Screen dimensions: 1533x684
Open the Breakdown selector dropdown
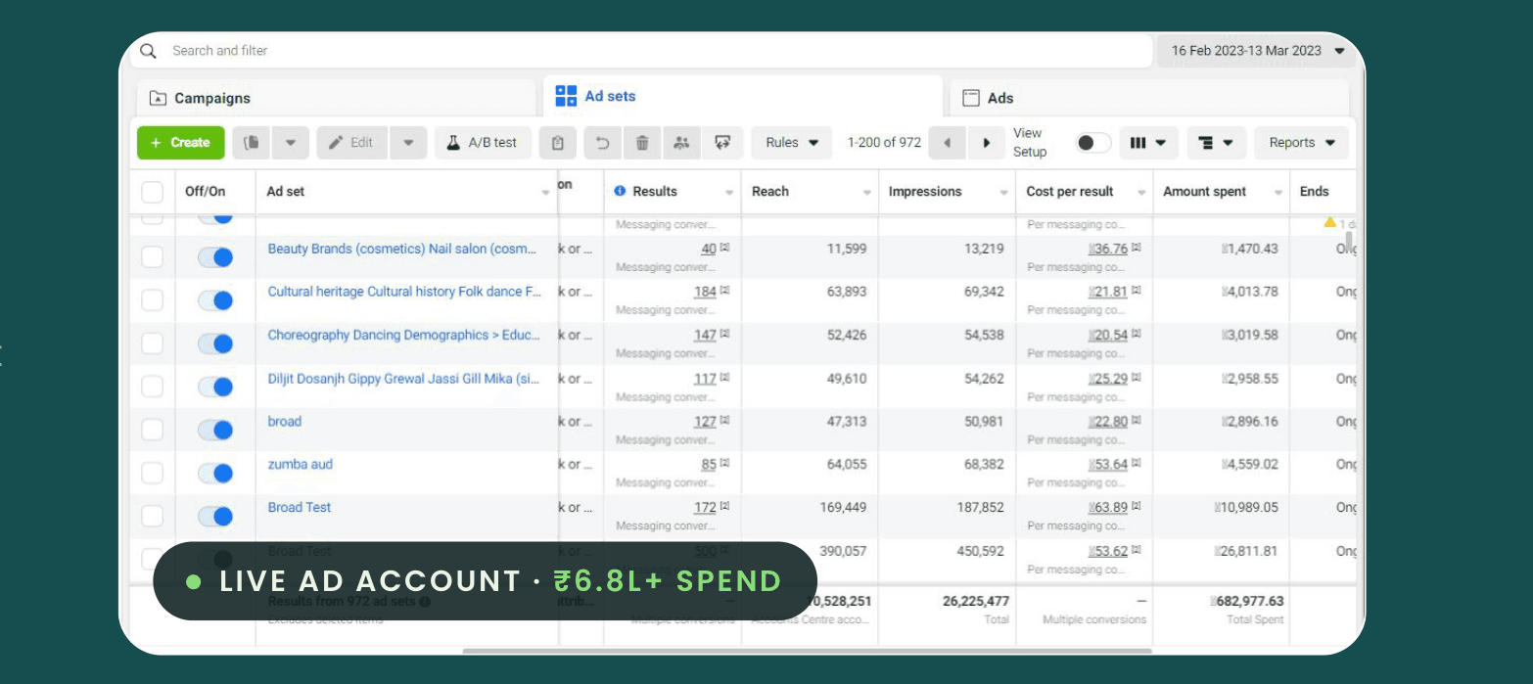pos(1217,143)
